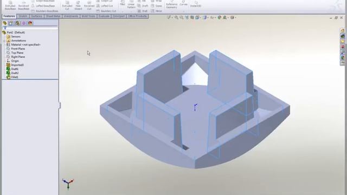Select the Revolved Boss/Base tool
The height and width of the screenshot is (195, 347).
(23, 5)
